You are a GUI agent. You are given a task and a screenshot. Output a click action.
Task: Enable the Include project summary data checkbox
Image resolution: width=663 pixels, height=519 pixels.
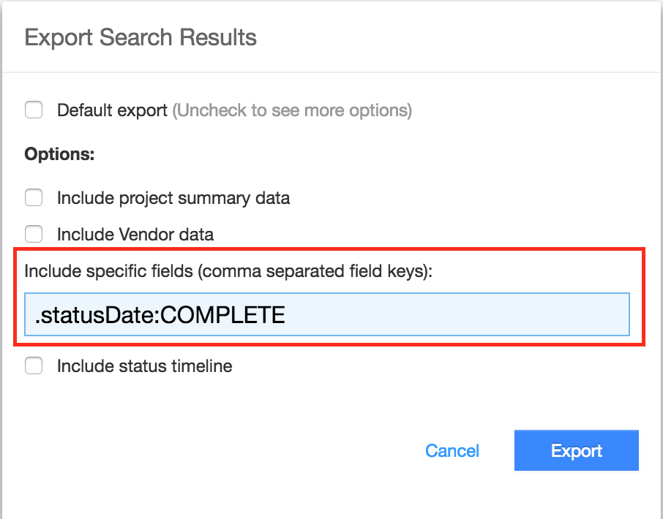[x=34, y=198]
